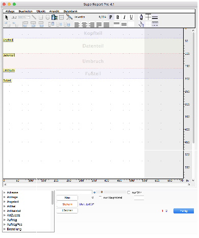This screenshot has height=238, width=199.
Task: Toggle bold text formatting
Action: 117,17
